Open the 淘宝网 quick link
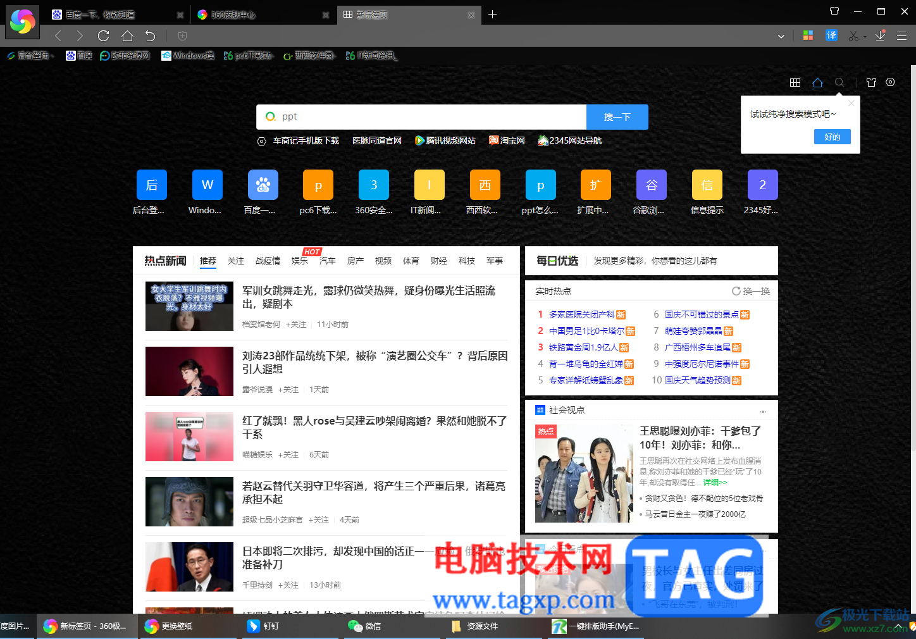 tap(507, 140)
